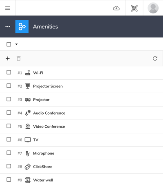Click the blue Amenities module icon
The width and height of the screenshot is (163, 185).
[x=22, y=26]
